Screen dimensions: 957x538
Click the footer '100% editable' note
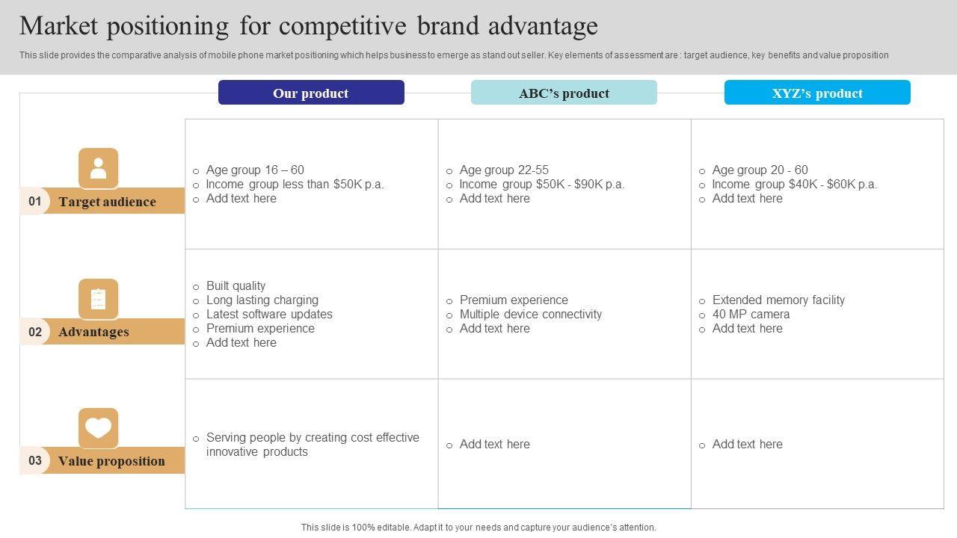[x=478, y=527]
